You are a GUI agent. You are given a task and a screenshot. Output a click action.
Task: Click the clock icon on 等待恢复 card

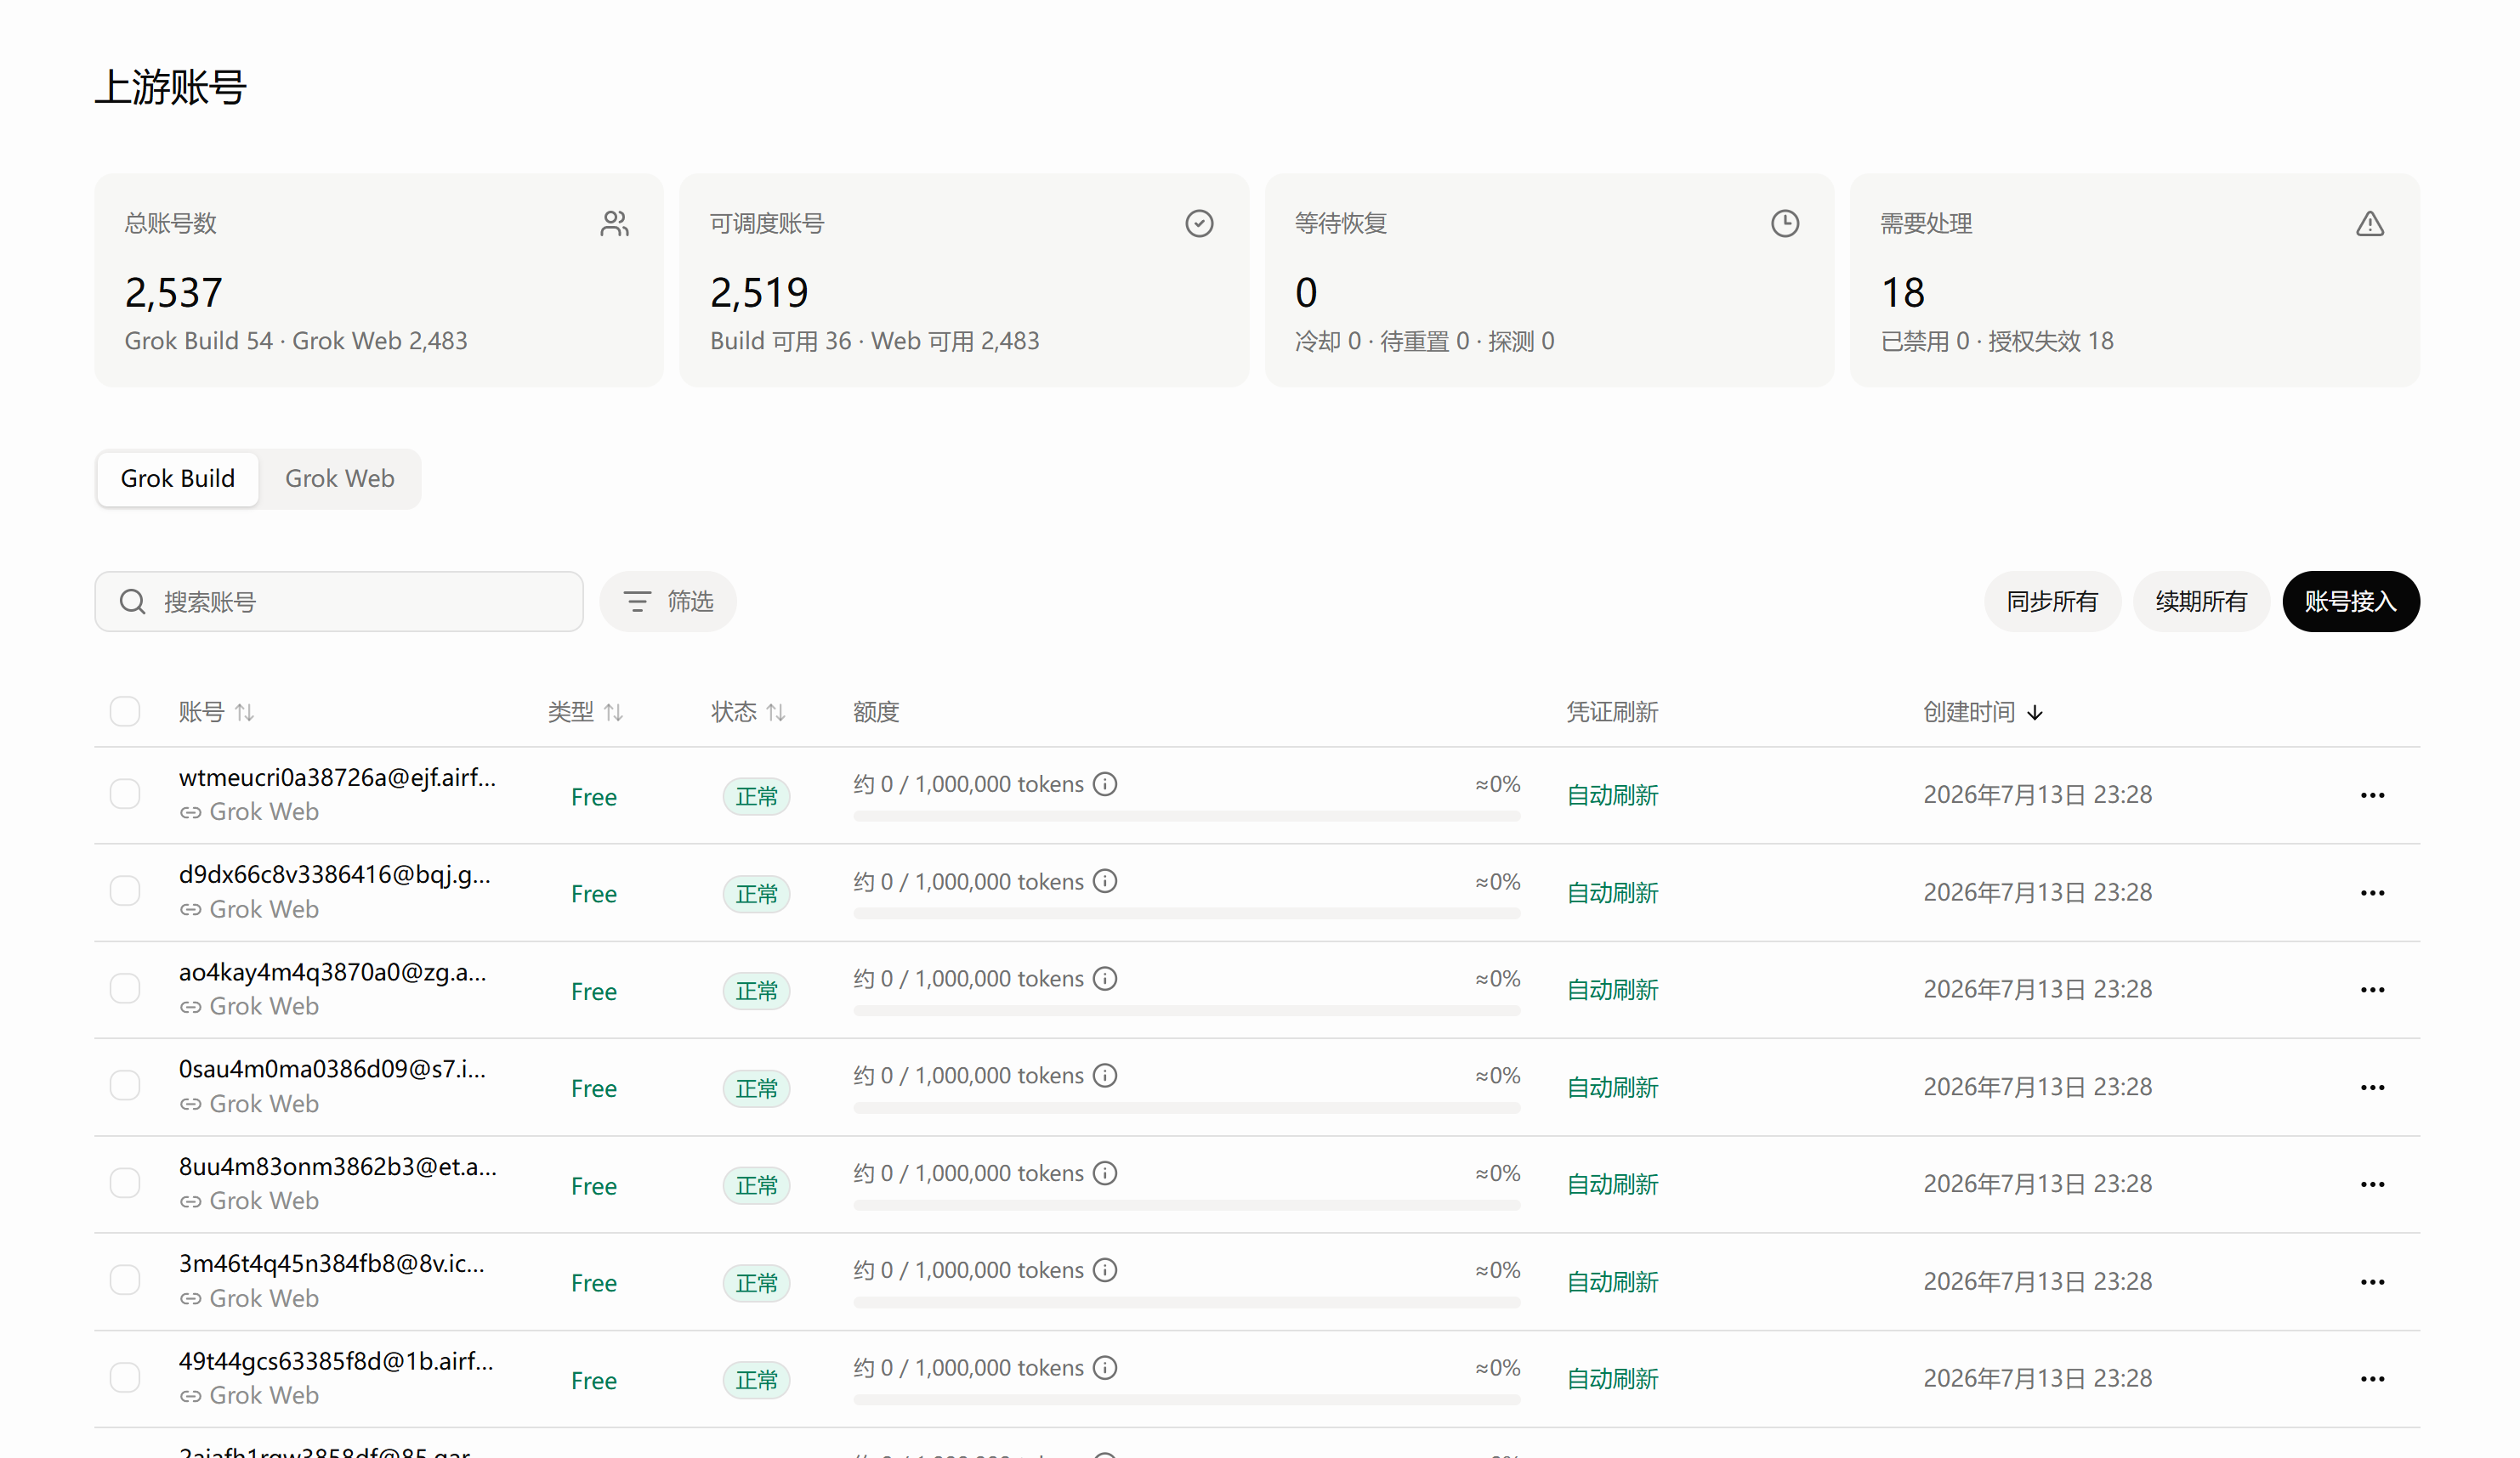(1785, 223)
